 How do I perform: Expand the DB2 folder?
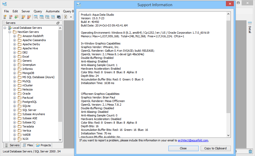pos(14,52)
